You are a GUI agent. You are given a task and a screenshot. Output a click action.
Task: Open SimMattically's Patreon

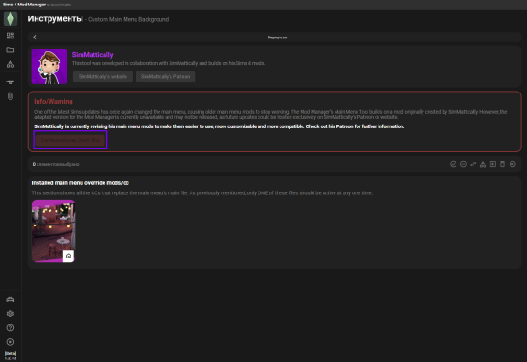[165, 77]
